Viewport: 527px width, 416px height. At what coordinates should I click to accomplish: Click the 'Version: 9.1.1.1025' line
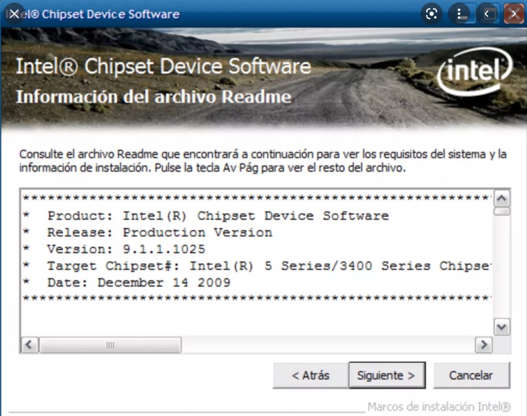(x=126, y=249)
